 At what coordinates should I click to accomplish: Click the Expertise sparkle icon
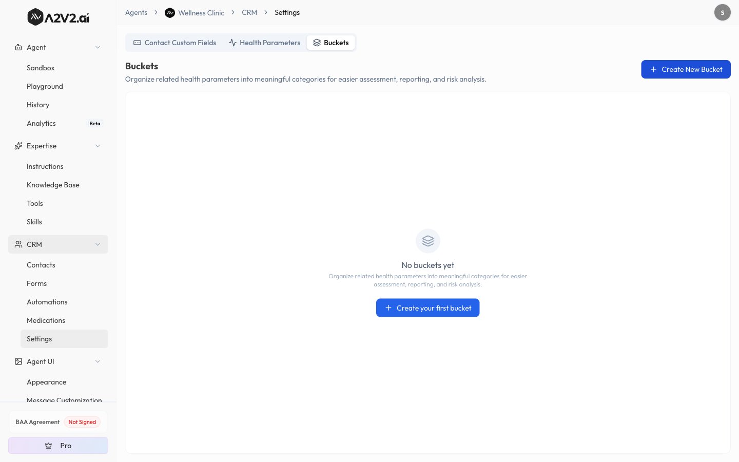click(18, 146)
